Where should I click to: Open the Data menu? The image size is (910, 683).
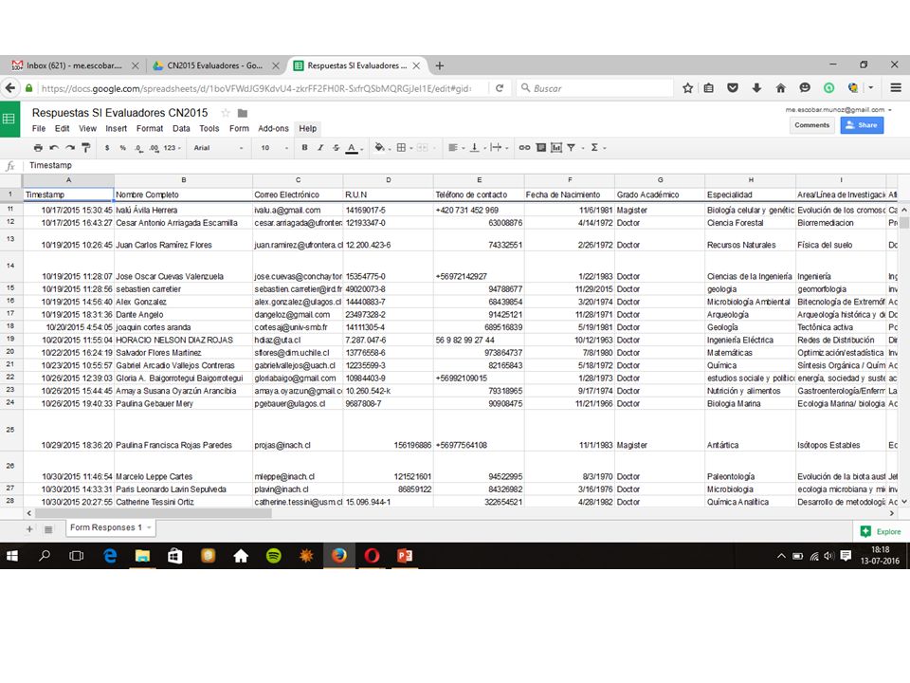pyautogui.click(x=181, y=128)
